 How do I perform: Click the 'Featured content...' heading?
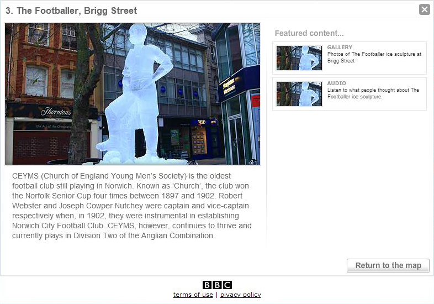click(309, 33)
